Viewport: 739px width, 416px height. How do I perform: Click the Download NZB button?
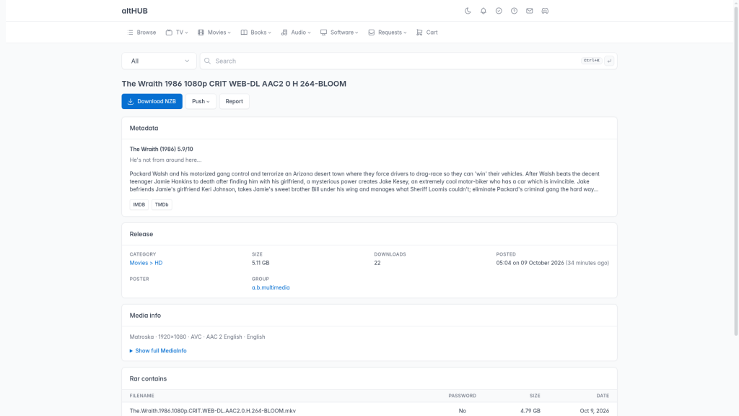coord(152,101)
